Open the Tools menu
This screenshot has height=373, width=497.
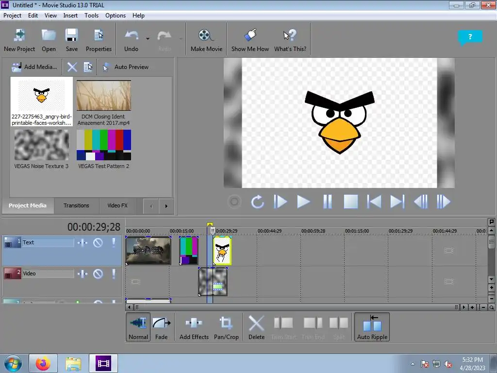pos(91,16)
